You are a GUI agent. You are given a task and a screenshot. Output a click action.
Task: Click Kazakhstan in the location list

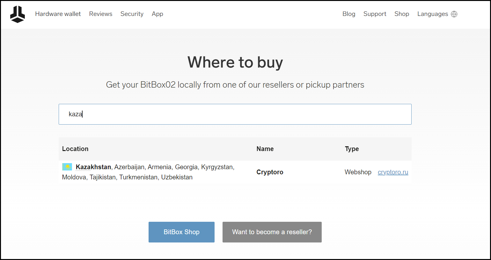point(93,167)
